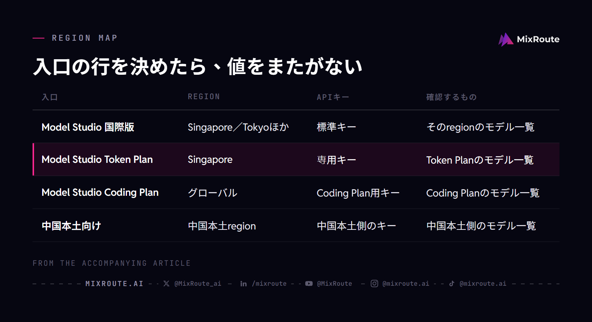Open the /mixroute LinkedIn handle
Screen dimensions: 592x322
tap(269, 284)
